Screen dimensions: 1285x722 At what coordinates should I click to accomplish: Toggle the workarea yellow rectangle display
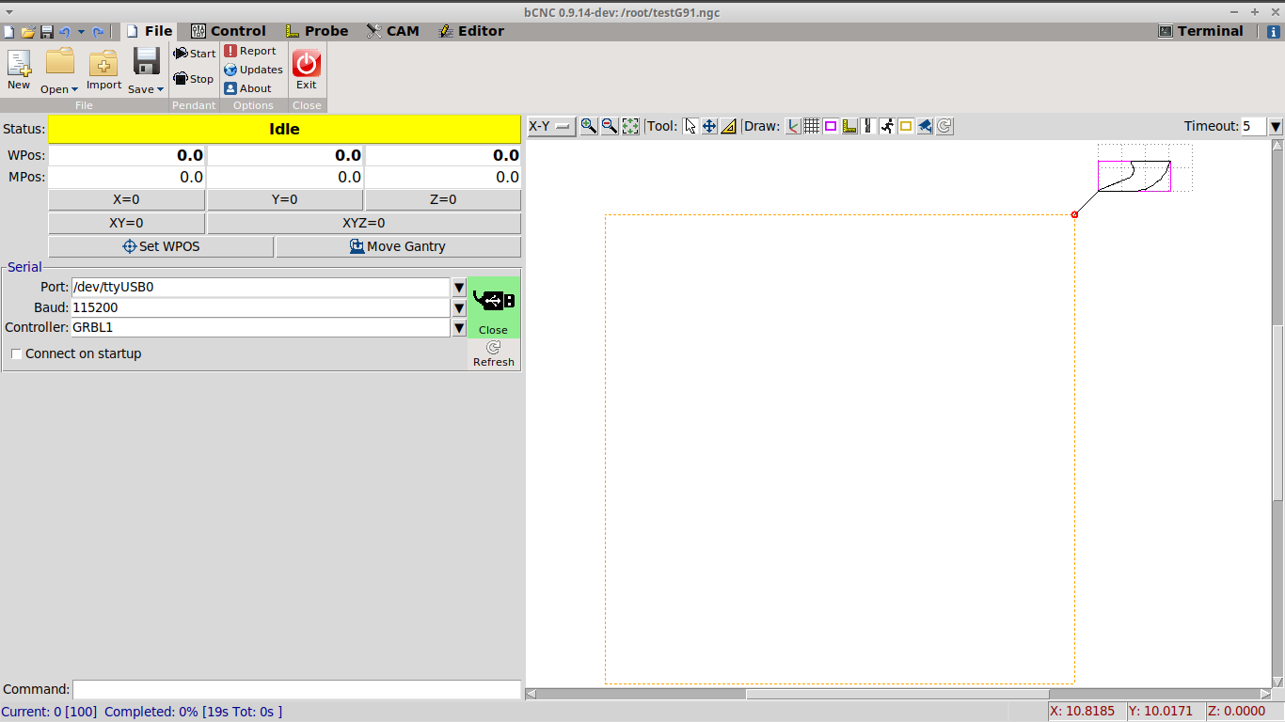pyautogui.click(x=906, y=126)
